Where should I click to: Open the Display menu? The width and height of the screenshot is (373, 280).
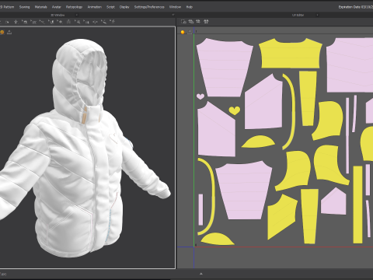click(124, 7)
